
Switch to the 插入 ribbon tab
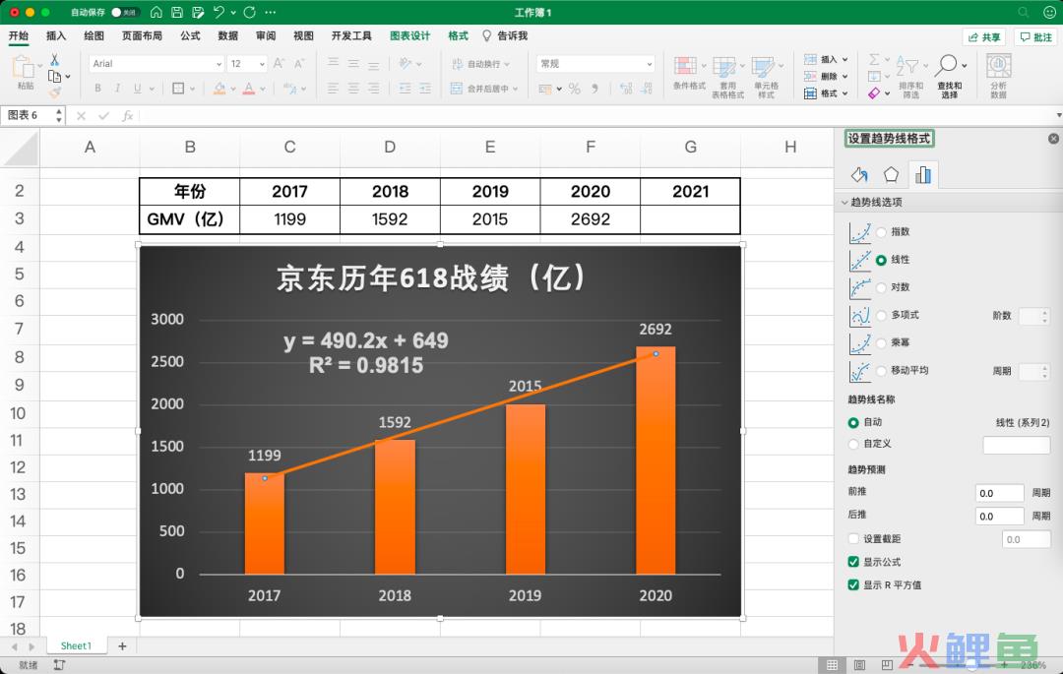point(55,35)
